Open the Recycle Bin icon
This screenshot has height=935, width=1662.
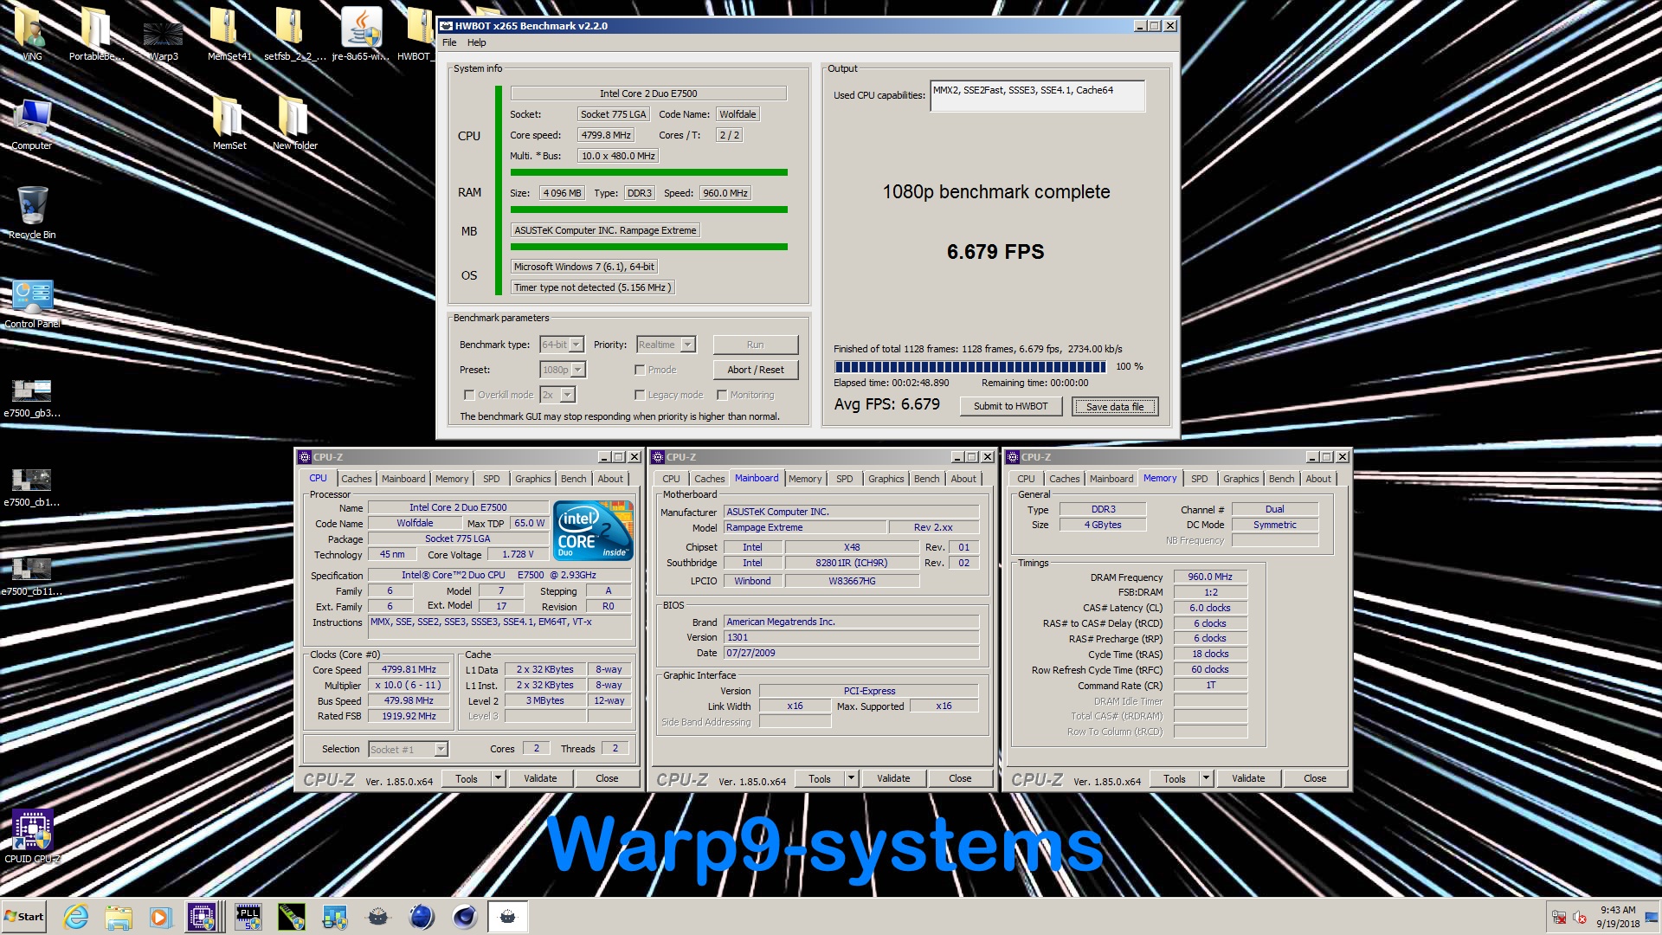[32, 212]
